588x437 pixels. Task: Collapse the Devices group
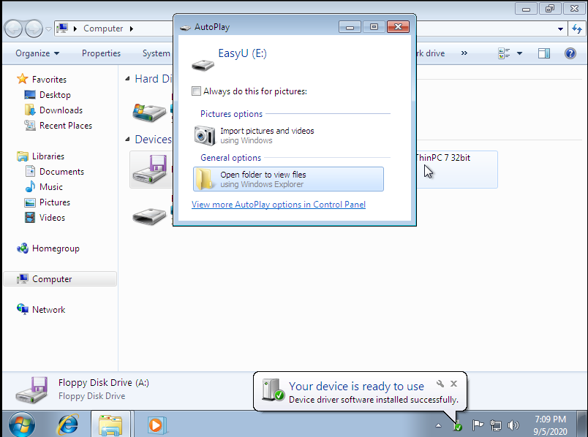point(127,140)
